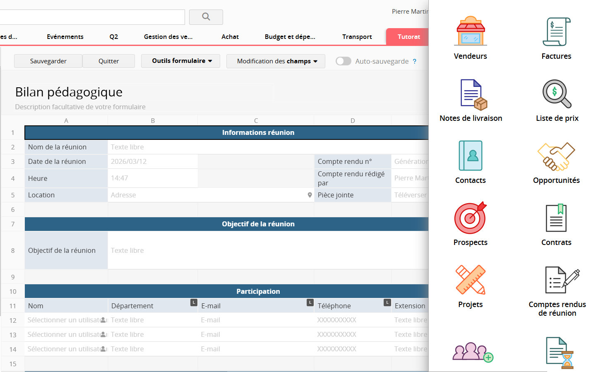
Task: Open the Projets ruler and pencil icon
Action: (471, 280)
